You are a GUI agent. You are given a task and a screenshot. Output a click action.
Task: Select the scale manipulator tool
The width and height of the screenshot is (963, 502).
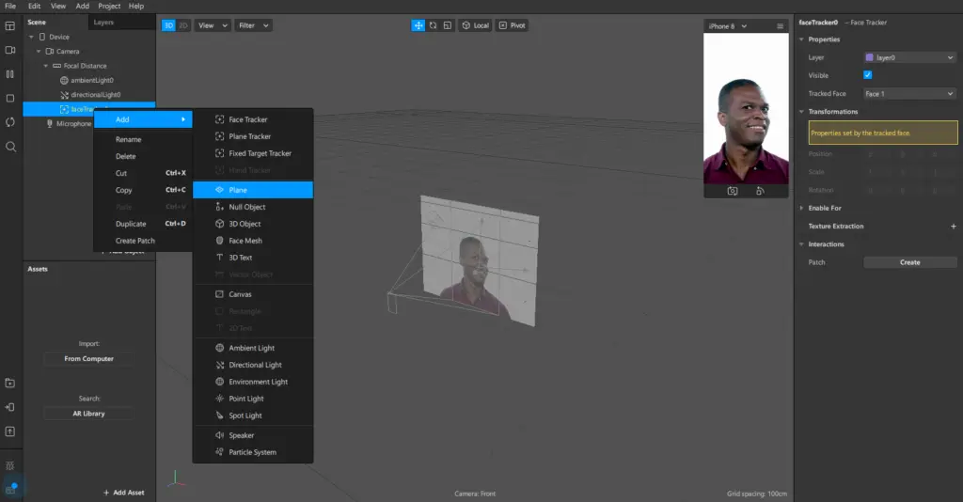448,25
